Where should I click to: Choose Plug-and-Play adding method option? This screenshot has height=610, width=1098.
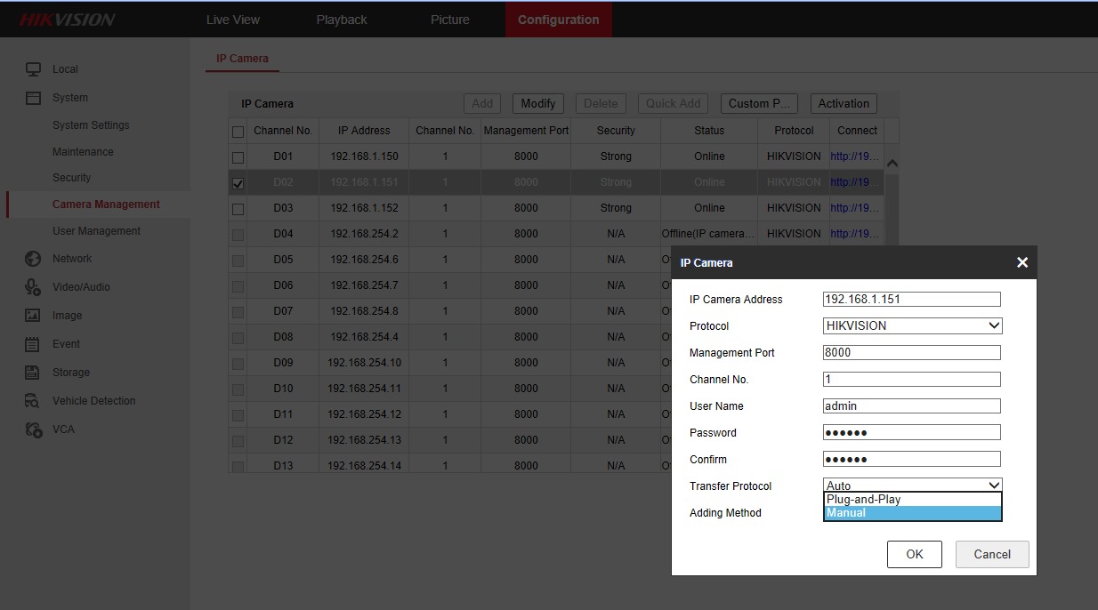tap(912, 500)
